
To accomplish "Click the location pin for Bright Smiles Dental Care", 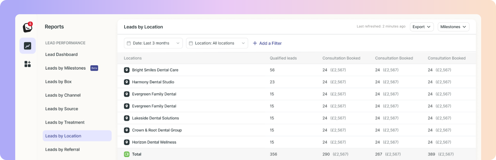I will [x=127, y=70].
